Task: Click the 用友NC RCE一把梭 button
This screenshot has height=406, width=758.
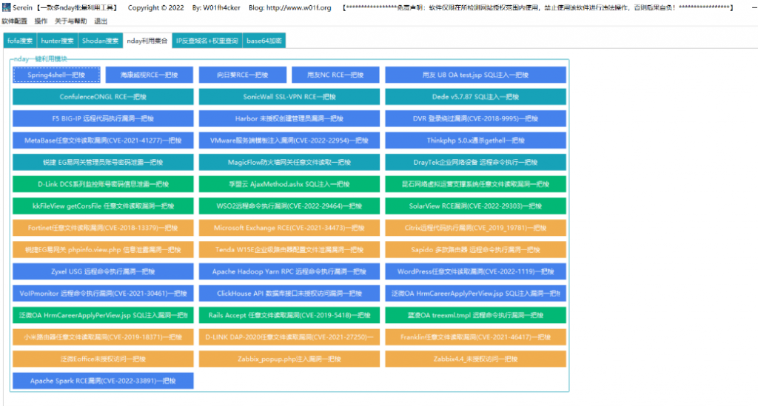Action: (335, 75)
